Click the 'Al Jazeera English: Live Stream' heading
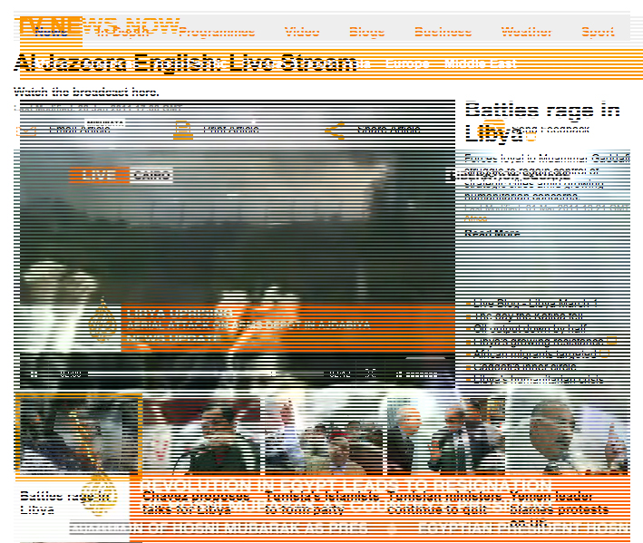This screenshot has height=543, width=643. click(185, 63)
